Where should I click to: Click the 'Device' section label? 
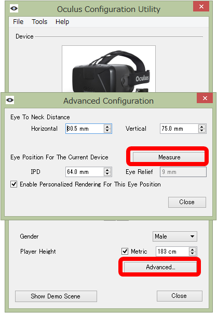click(24, 36)
